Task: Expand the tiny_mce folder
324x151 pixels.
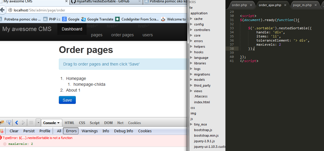Action: pos(191,124)
